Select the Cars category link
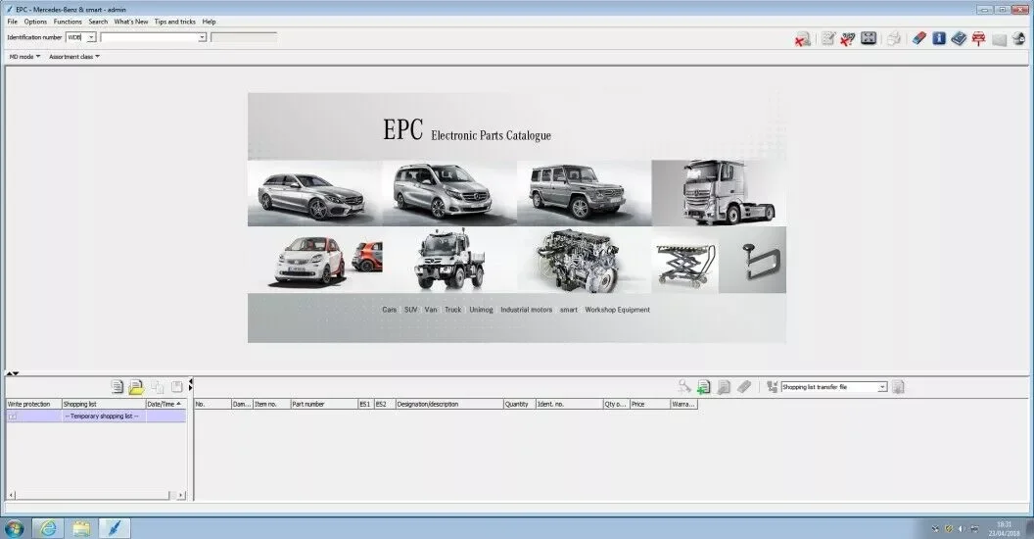1034x539 pixels. point(389,310)
